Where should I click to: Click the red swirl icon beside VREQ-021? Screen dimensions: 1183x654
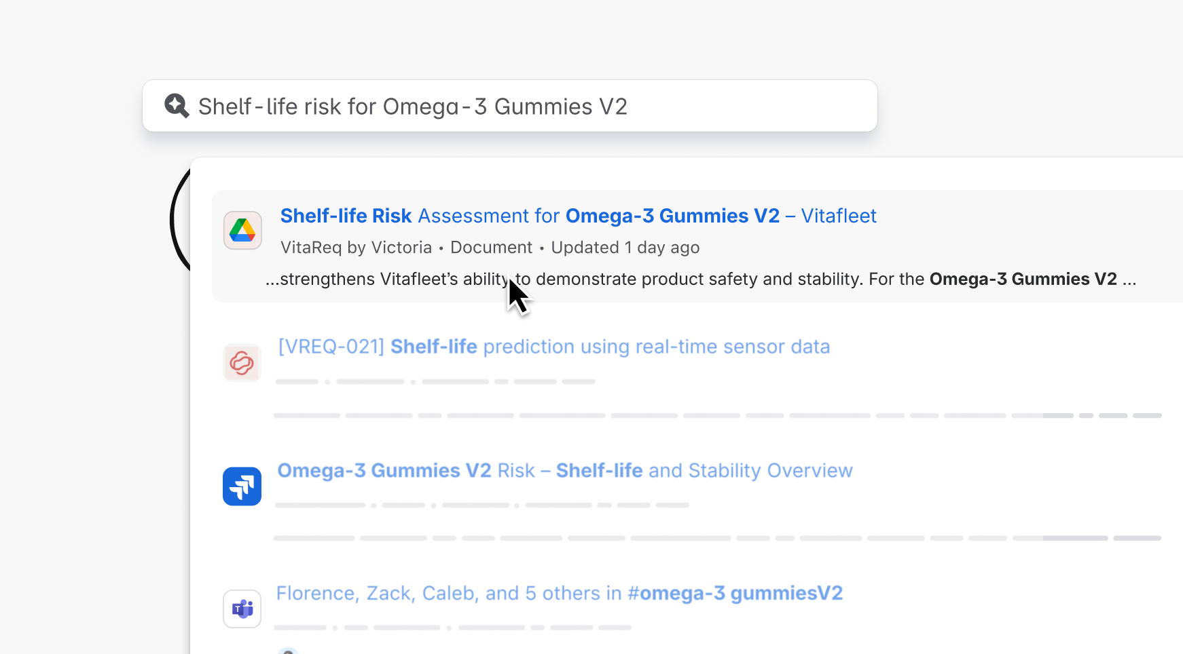(242, 363)
